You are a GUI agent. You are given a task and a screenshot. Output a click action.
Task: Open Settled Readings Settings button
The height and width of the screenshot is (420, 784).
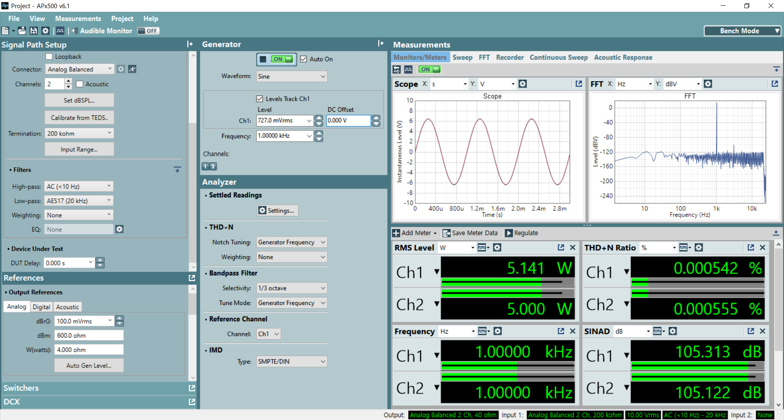(x=278, y=210)
